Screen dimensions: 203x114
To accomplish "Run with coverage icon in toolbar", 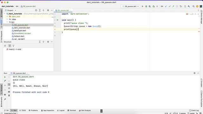I will click(150, 6).
